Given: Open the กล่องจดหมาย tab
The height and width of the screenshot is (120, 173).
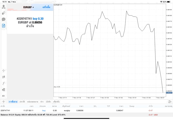Looking at the screenshot, I should tap(32, 102).
